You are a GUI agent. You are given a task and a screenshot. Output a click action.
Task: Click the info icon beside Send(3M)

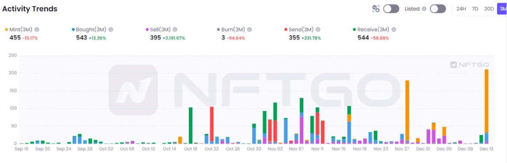[318, 30]
